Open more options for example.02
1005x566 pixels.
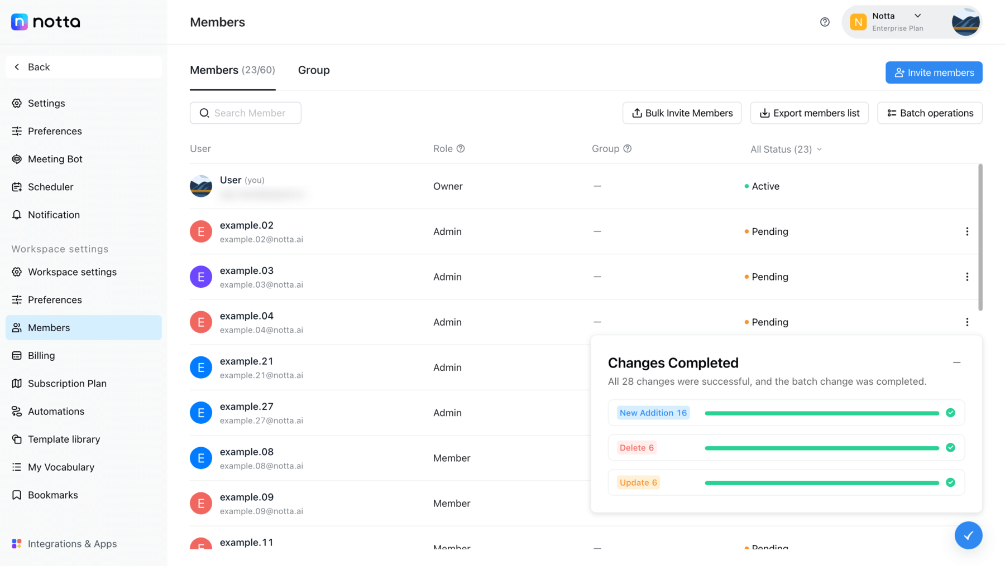coord(967,231)
